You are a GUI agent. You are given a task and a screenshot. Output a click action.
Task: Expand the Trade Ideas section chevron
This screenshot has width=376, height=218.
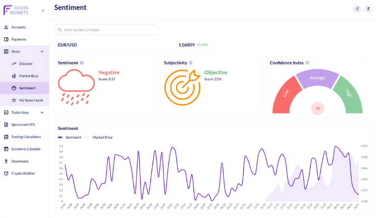42,112
